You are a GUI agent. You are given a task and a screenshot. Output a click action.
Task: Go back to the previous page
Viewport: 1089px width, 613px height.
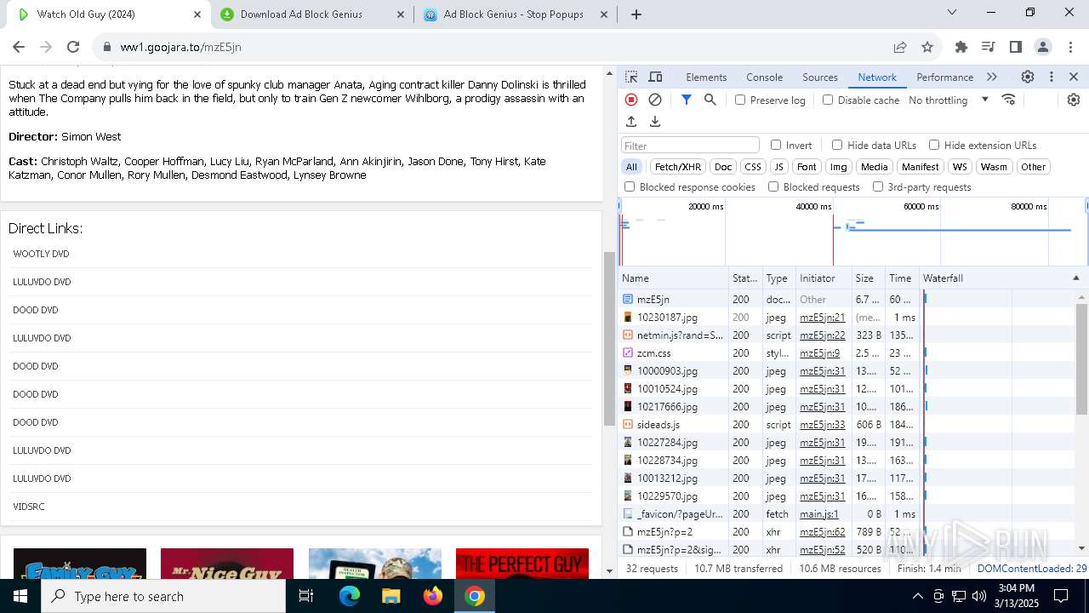coord(19,47)
